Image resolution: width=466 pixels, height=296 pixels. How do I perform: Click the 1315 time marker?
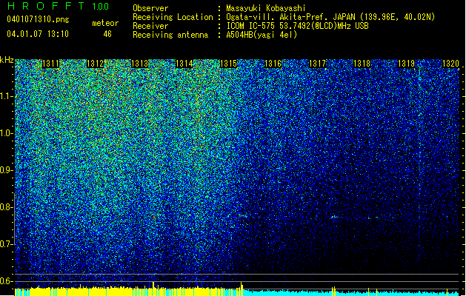click(x=228, y=64)
